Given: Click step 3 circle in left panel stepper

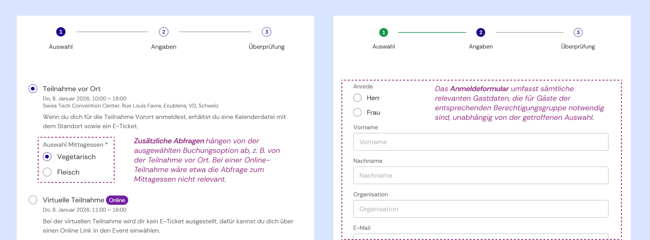Looking at the screenshot, I should pos(267,32).
